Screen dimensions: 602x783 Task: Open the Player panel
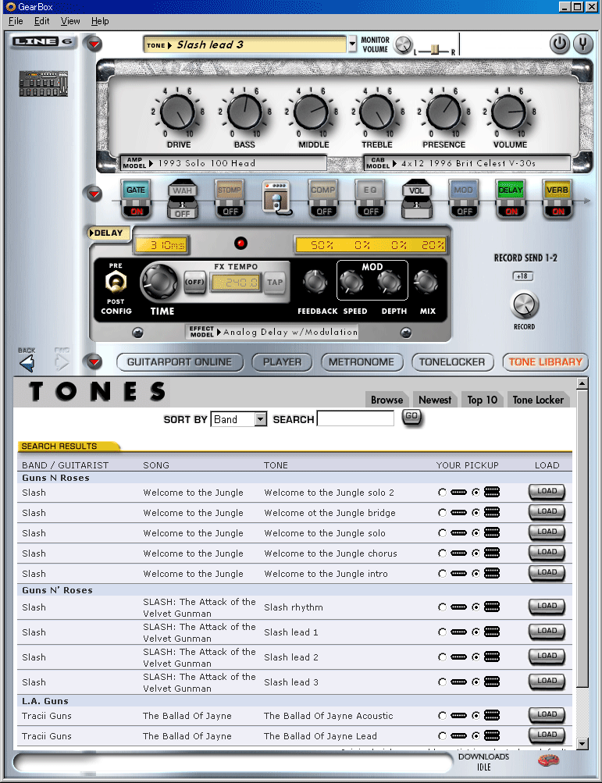click(x=282, y=362)
